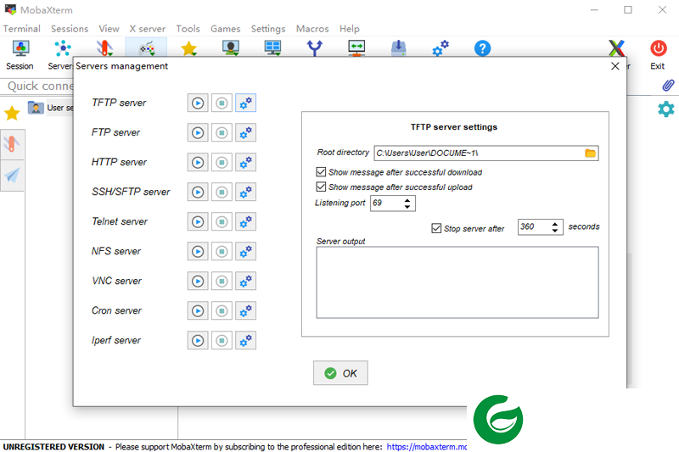This screenshot has height=452, width=679.
Task: Open the Sessions menu
Action: click(x=70, y=29)
